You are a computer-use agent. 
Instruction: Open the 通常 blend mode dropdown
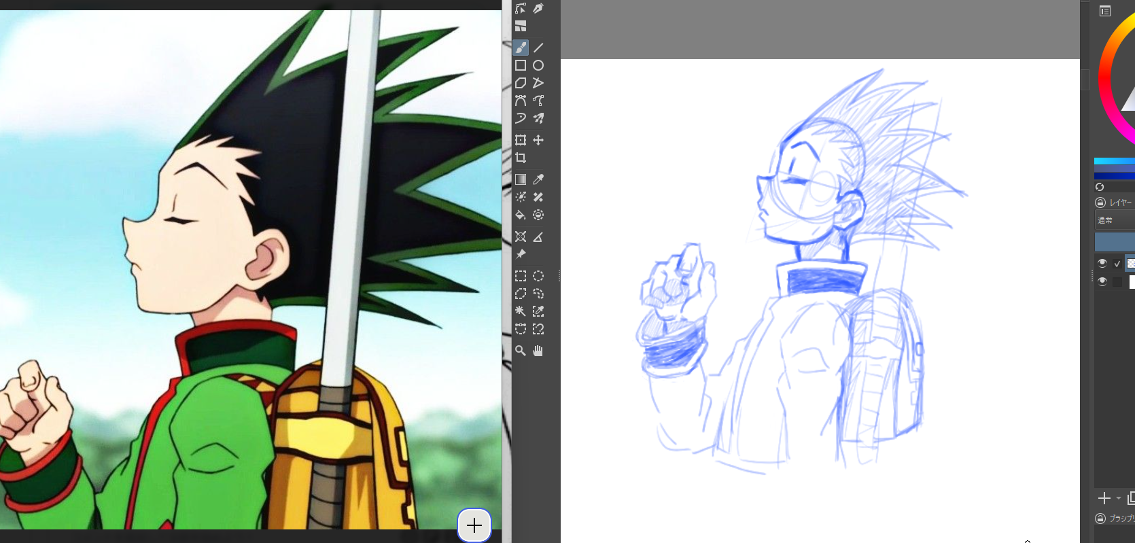pos(1115,220)
